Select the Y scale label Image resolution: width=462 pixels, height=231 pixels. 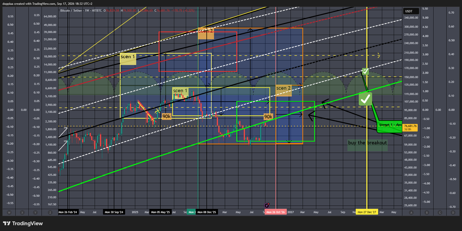[36, 212]
